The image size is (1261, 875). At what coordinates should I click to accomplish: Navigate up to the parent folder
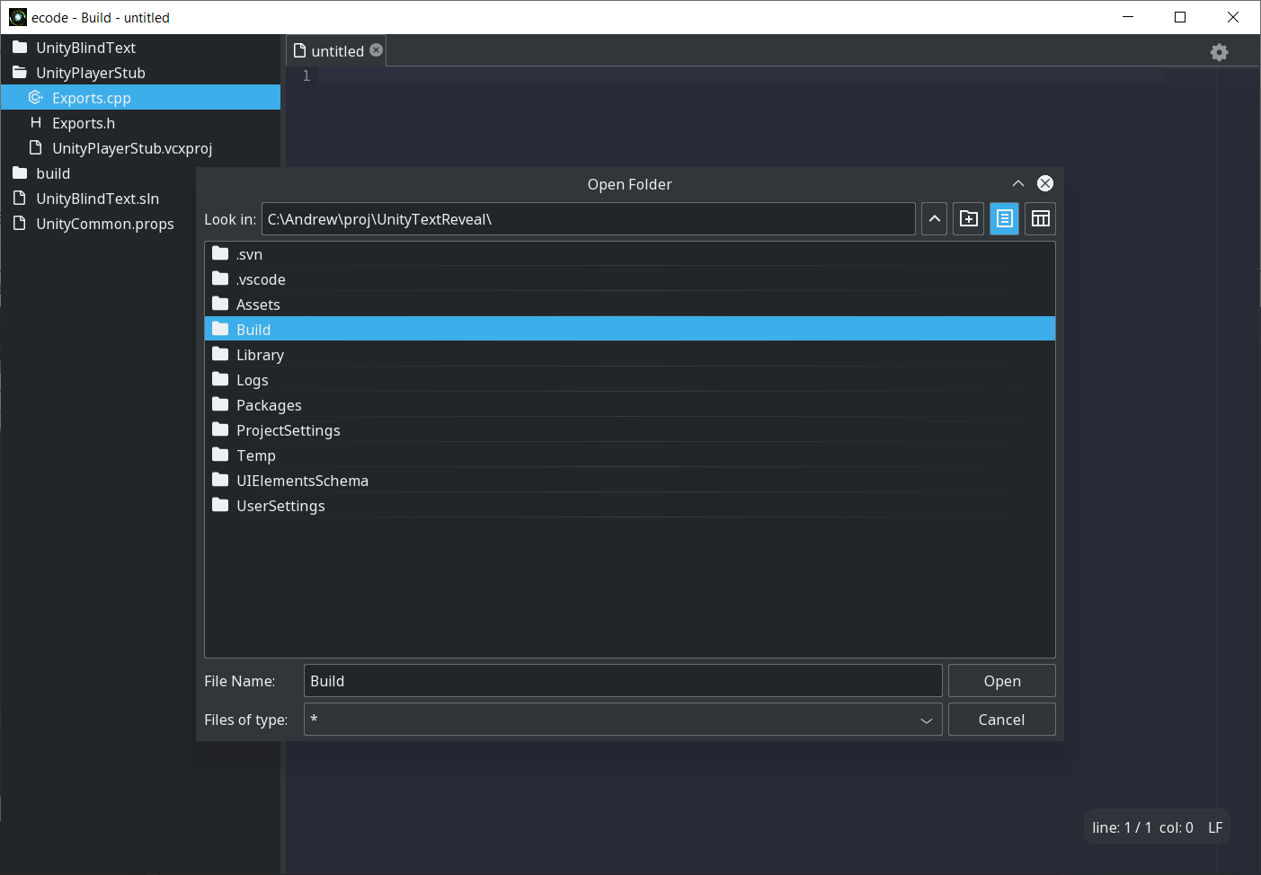click(x=934, y=218)
